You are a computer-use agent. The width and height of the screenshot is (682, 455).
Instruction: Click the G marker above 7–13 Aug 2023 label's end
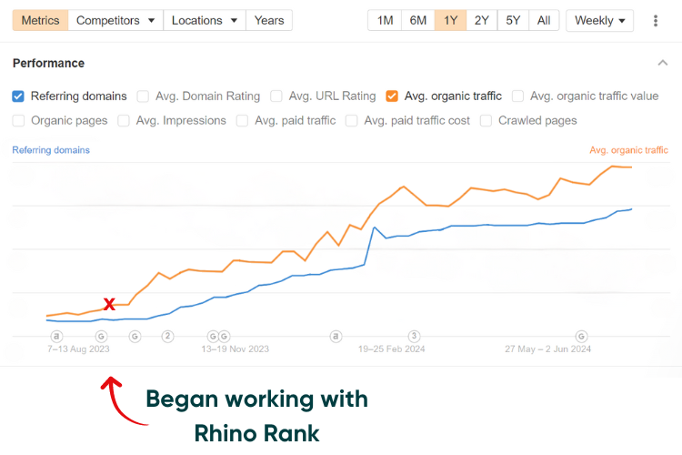pyautogui.click(x=101, y=336)
